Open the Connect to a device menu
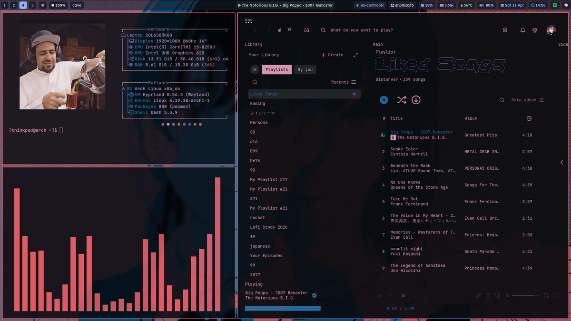Image resolution: width=571 pixels, height=321 pixels. pyautogui.click(x=498, y=295)
